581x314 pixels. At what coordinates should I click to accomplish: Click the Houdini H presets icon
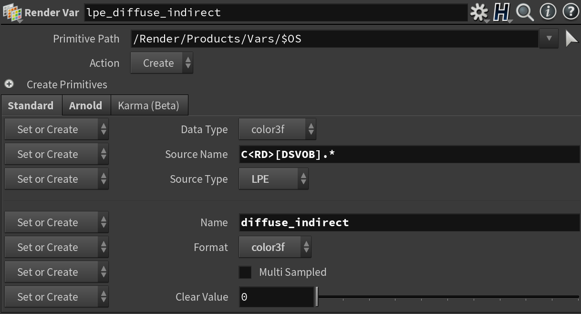click(x=501, y=12)
